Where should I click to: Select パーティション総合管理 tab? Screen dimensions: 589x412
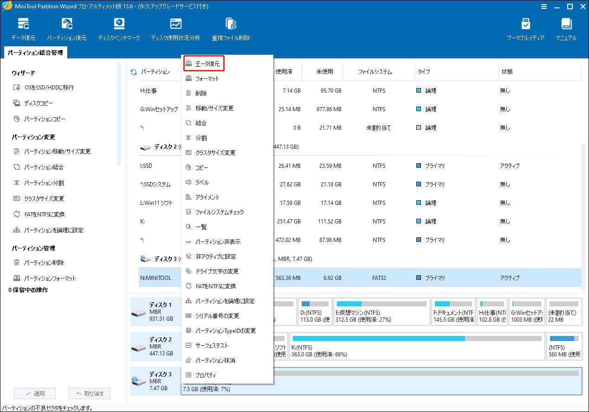[35, 53]
